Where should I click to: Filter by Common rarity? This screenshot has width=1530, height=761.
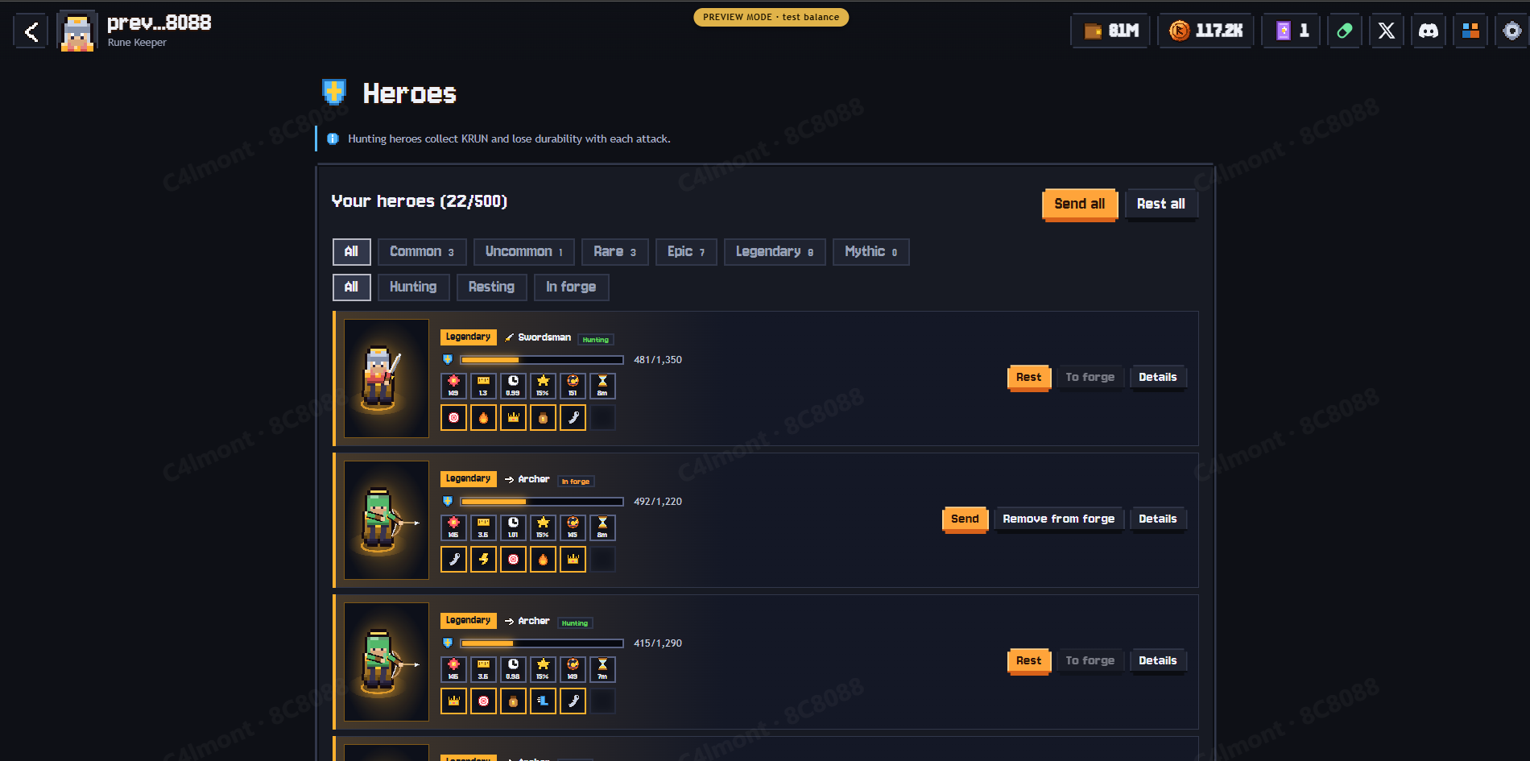pos(422,251)
